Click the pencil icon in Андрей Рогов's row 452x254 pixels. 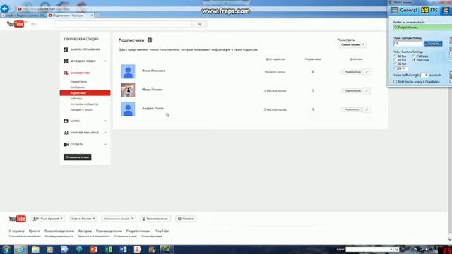click(x=367, y=109)
